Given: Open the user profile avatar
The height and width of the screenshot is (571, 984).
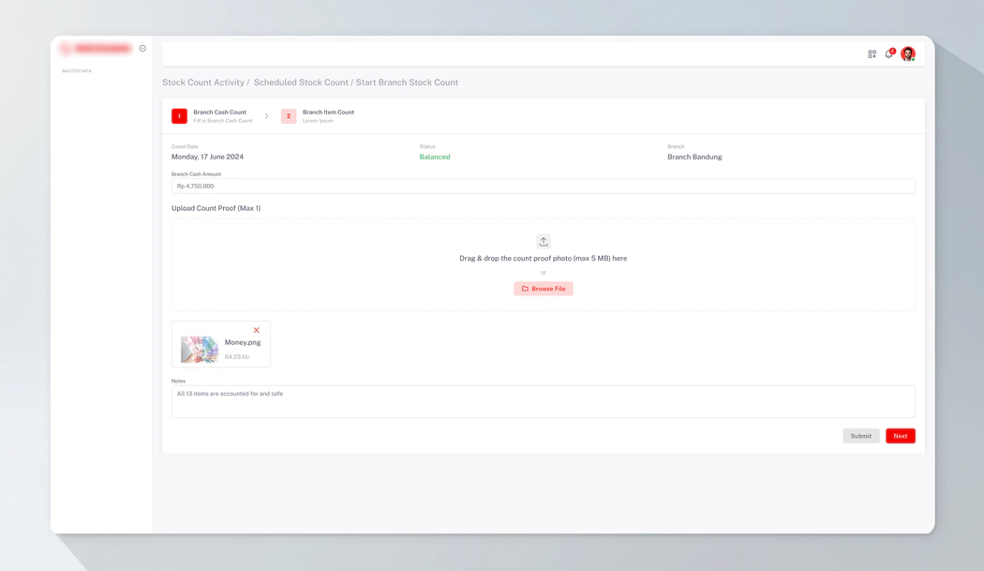Looking at the screenshot, I should tap(907, 54).
